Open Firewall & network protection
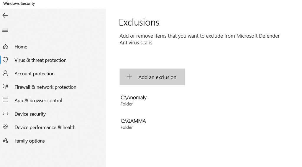 coord(45,87)
